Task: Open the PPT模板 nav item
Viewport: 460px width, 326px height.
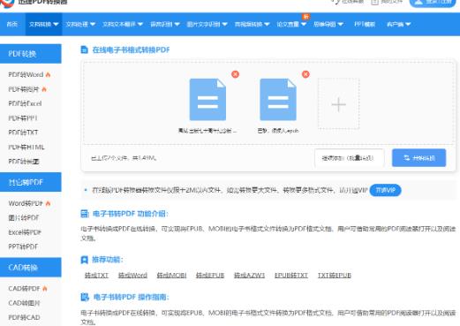Action: pyautogui.click(x=365, y=24)
